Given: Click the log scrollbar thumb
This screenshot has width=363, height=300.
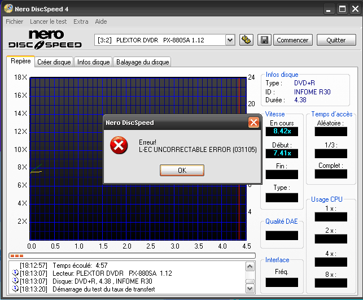Looking at the screenshot, I should point(250,281).
